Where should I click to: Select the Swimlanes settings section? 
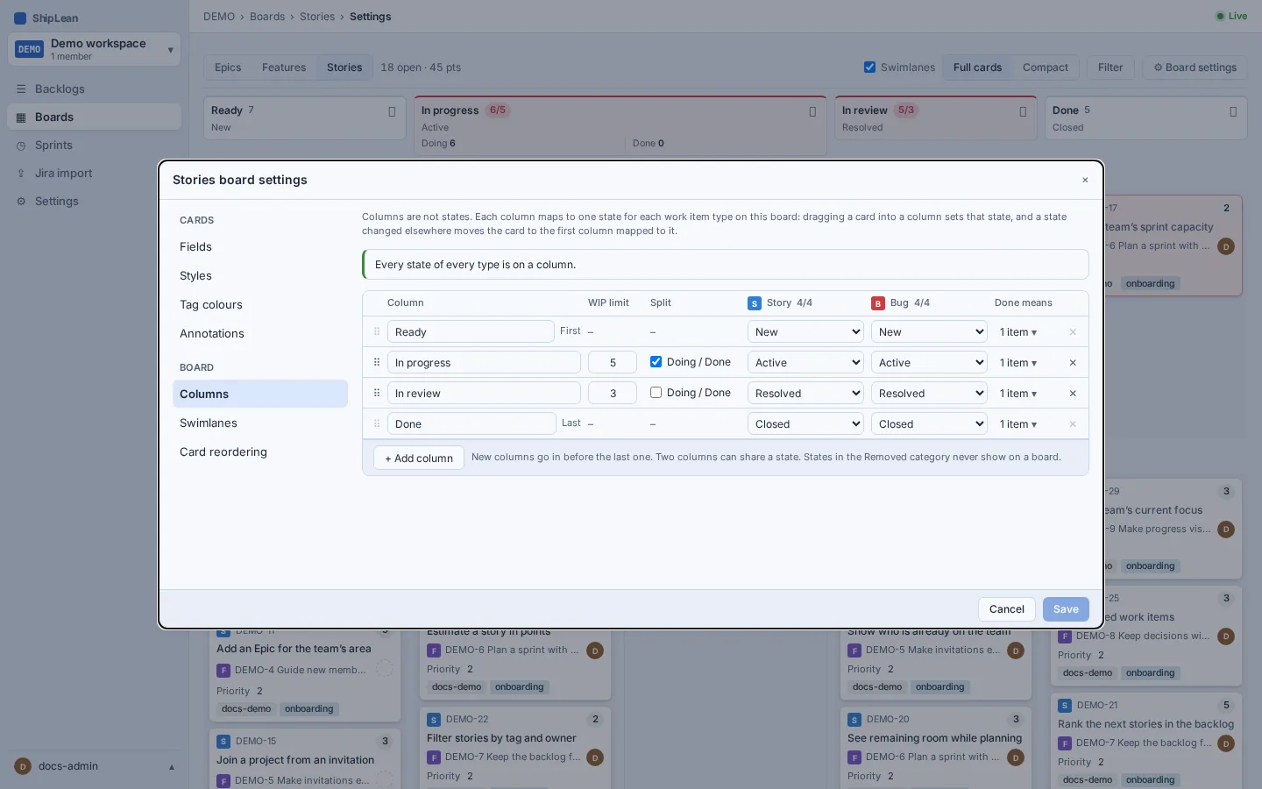[x=260, y=423]
